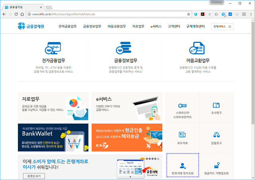Go to the browser home page
Image resolution: width=255 pixels, height=180 pixels.
pyautogui.click(x=22, y=14)
